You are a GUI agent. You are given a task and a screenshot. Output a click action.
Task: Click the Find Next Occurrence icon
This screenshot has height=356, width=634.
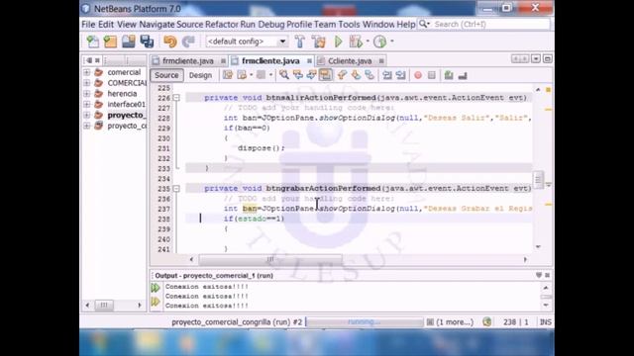click(312, 75)
